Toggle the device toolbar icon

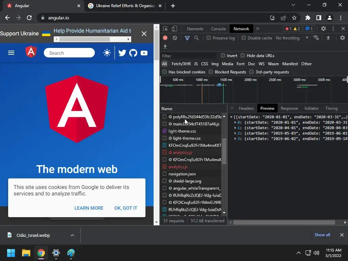click(174, 29)
